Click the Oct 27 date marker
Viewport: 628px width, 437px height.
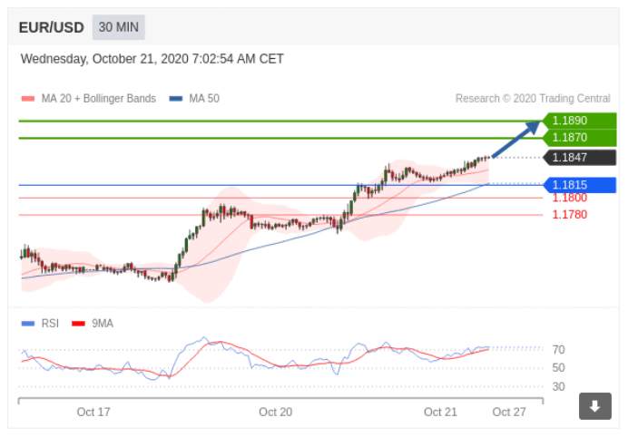click(x=509, y=412)
